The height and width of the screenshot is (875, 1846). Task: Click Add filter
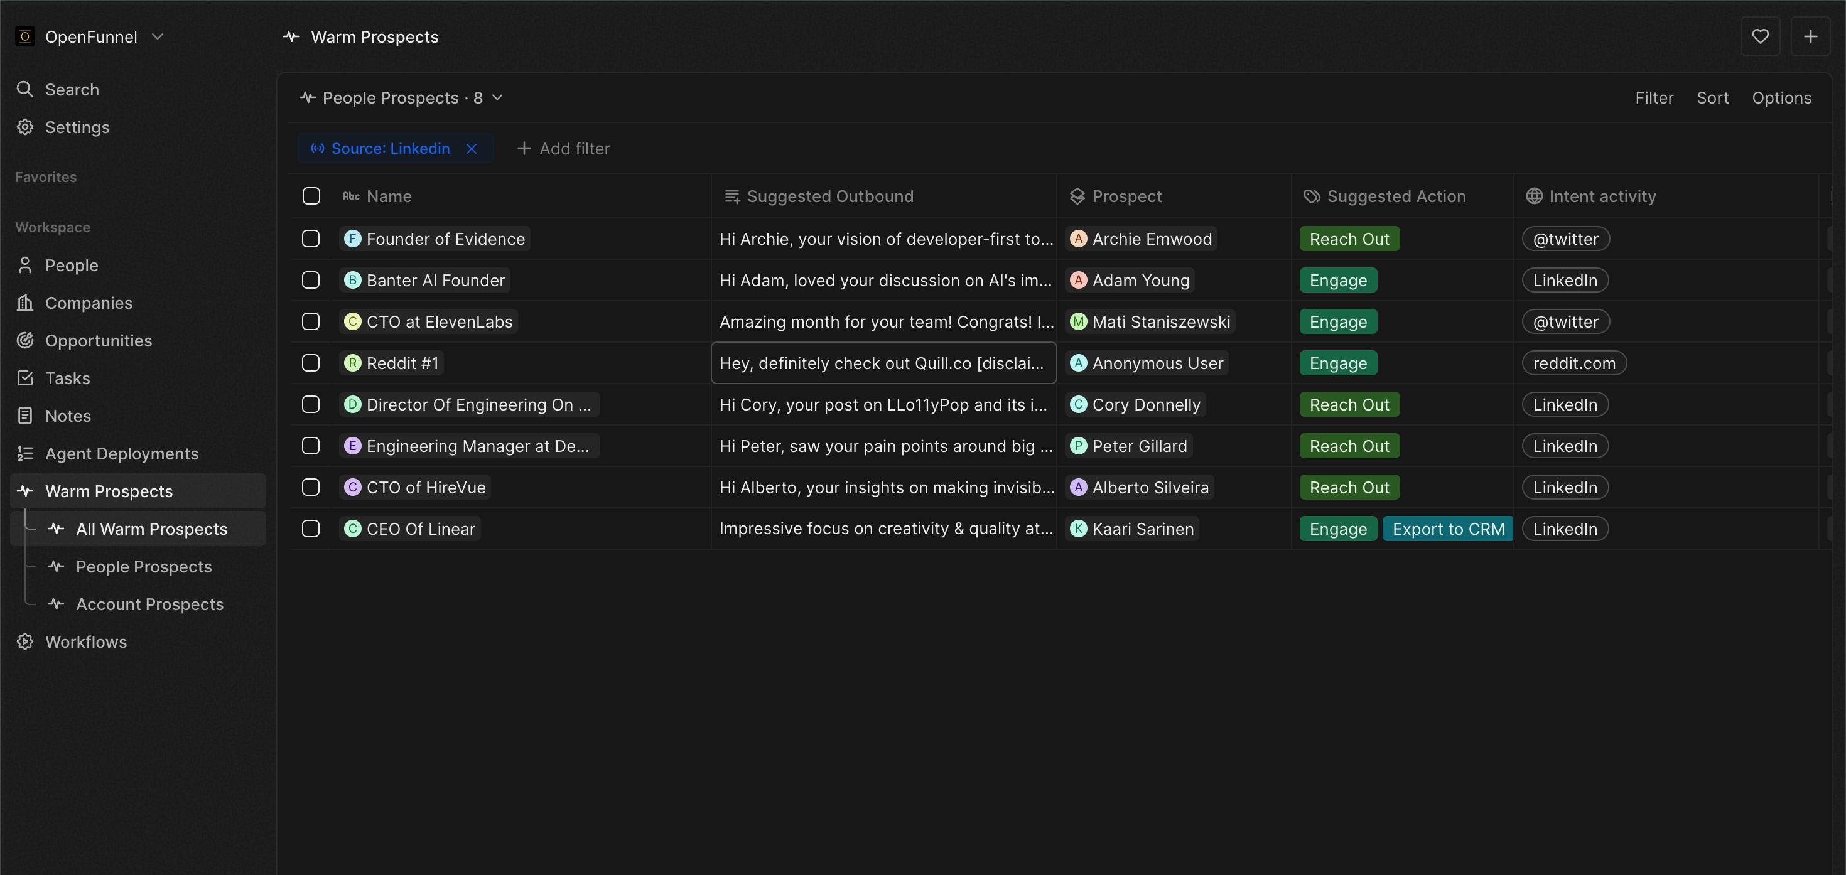pos(563,148)
